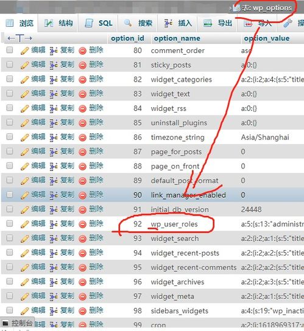
Task: Click red delete icon for widget_categories
Action: point(82,80)
